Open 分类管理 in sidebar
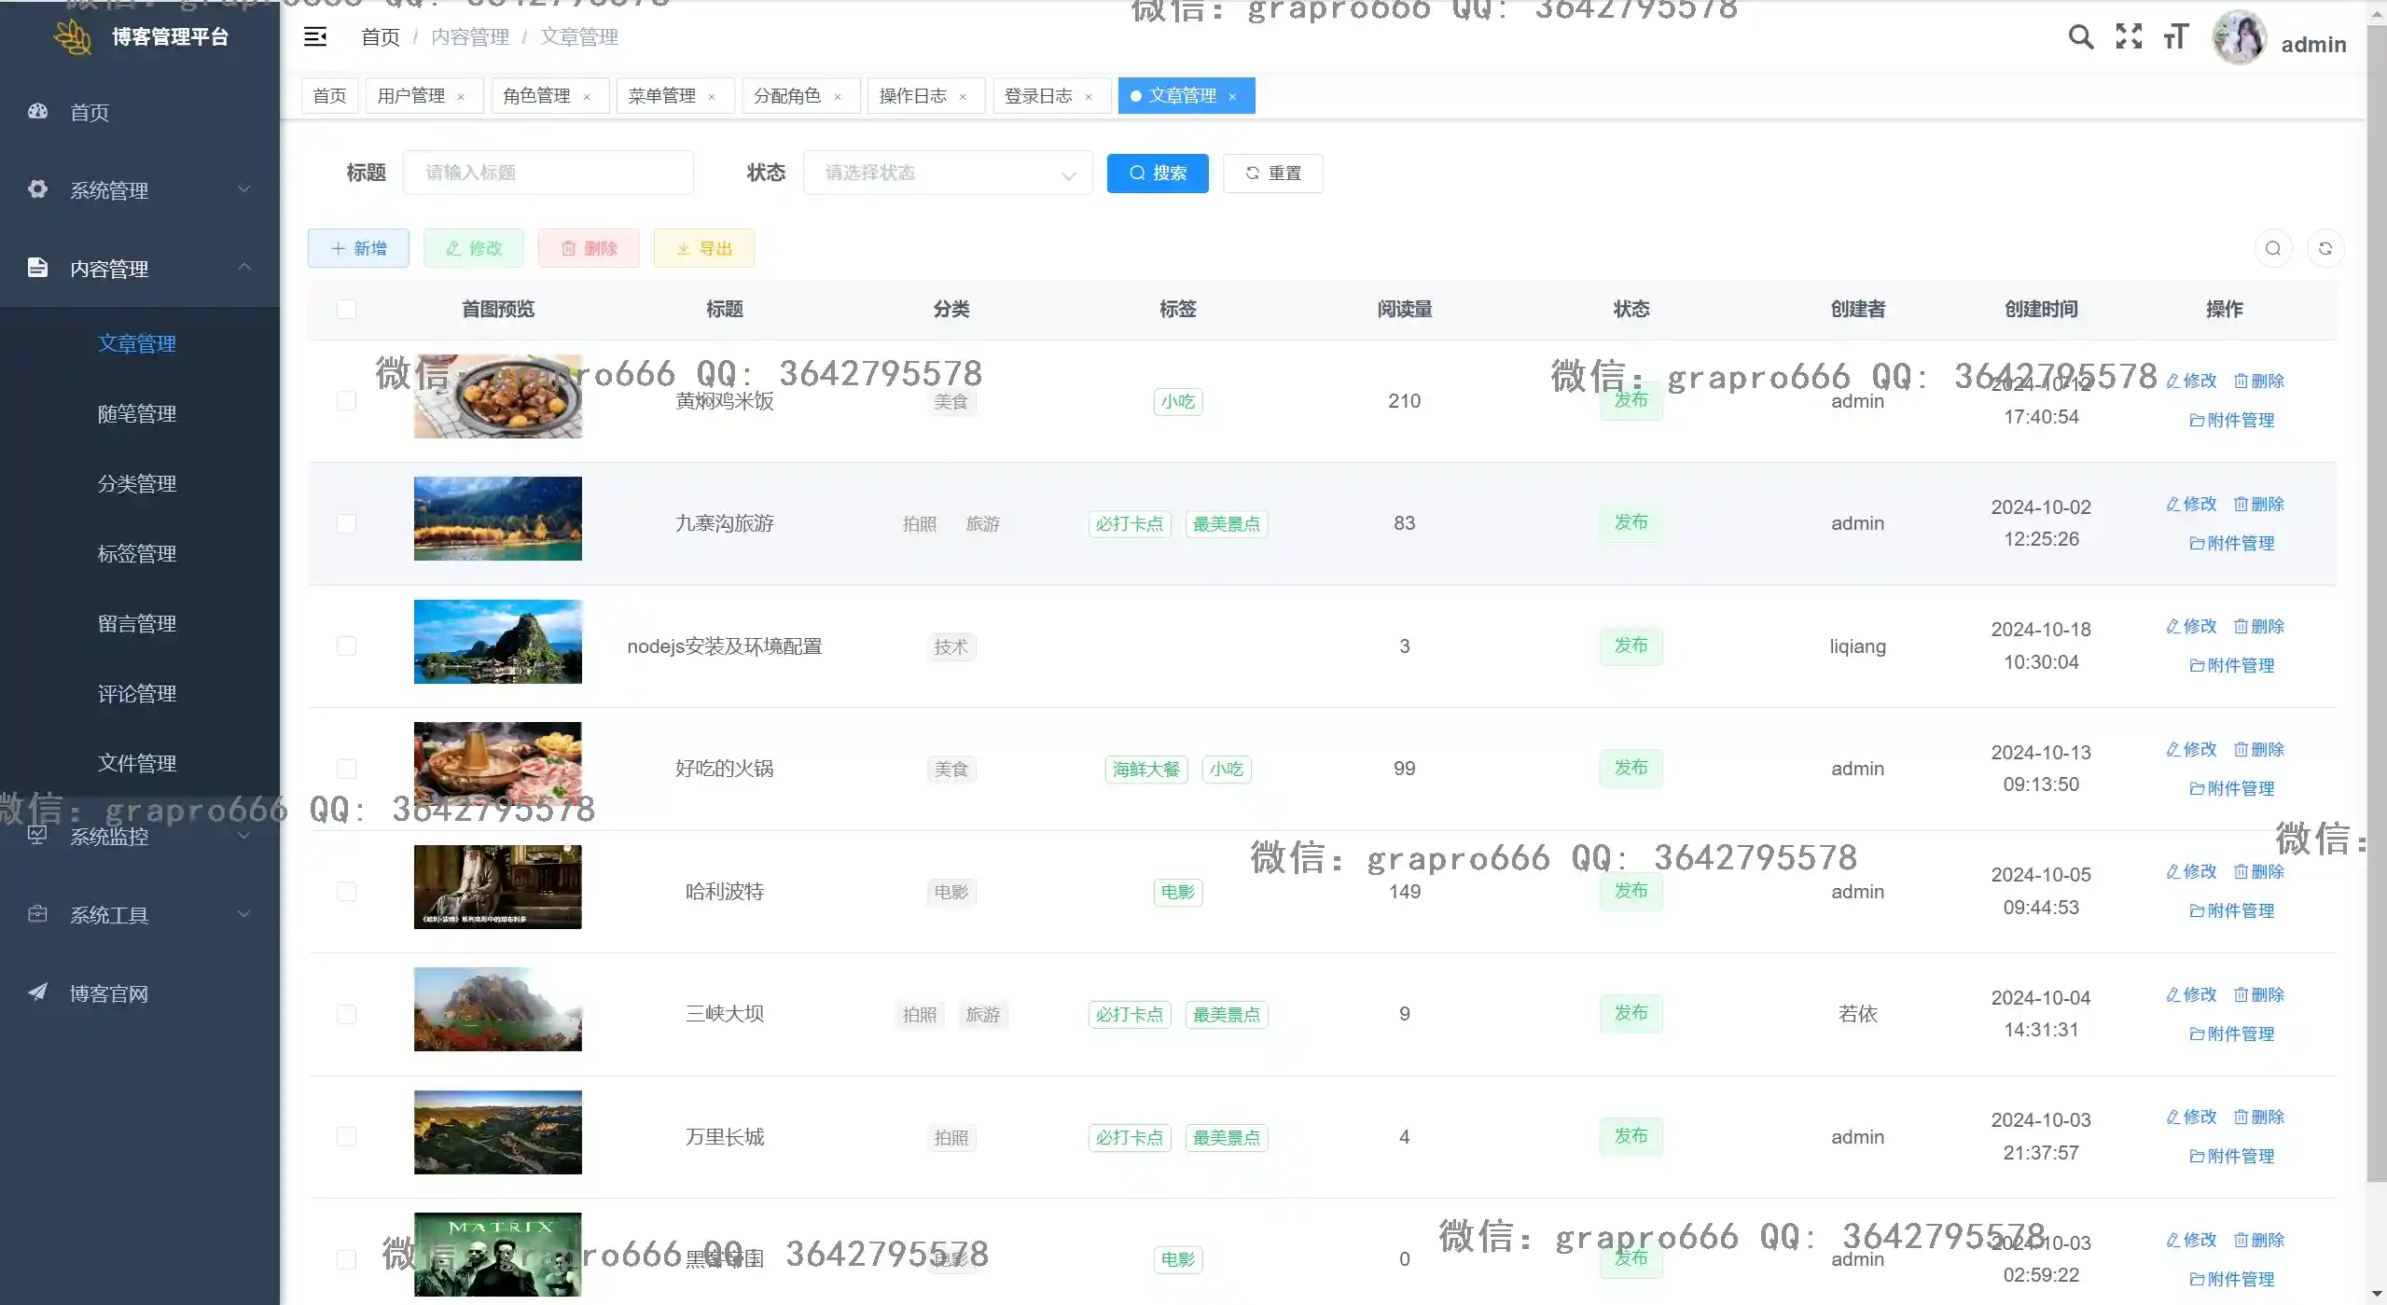The width and height of the screenshot is (2387, 1305). (x=137, y=483)
